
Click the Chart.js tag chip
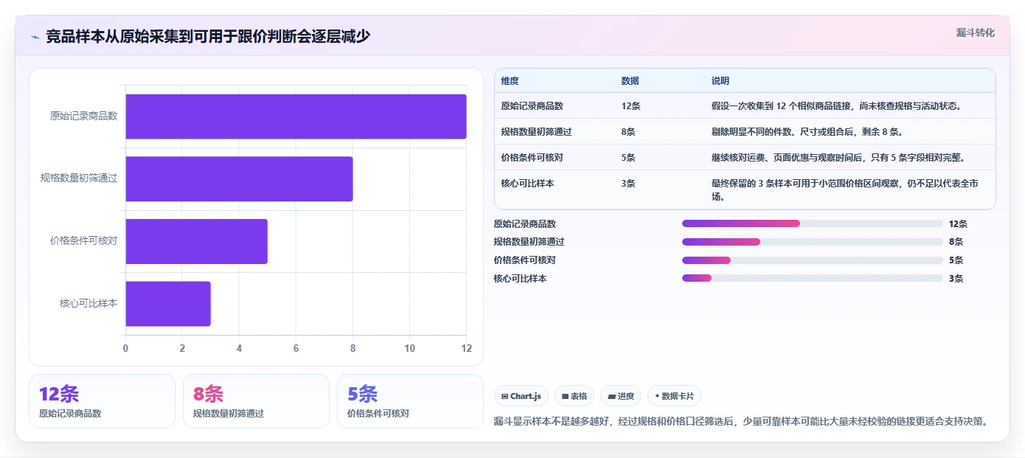point(521,396)
